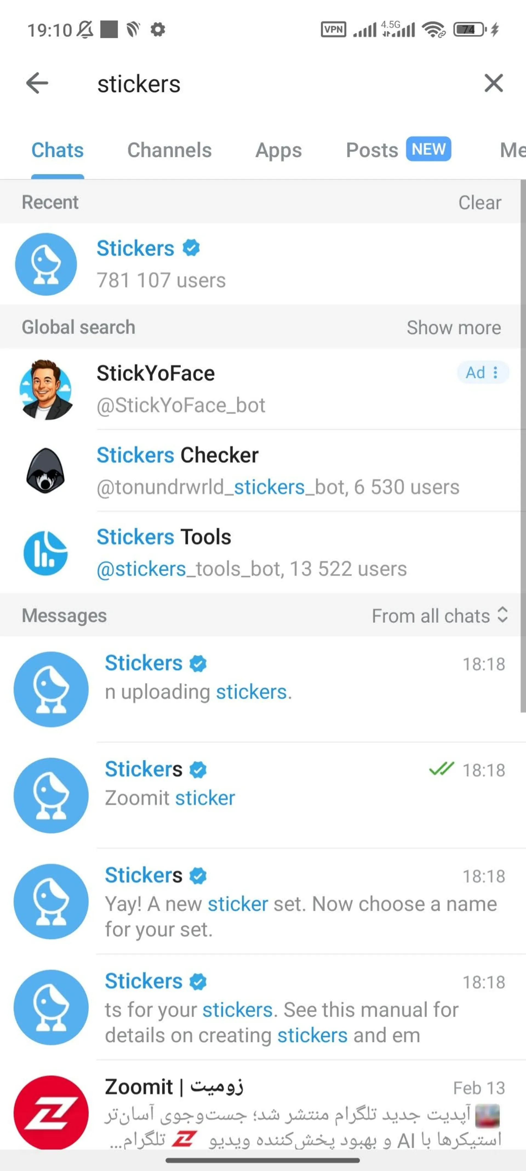
Task: Show more Global search results
Action: [453, 327]
